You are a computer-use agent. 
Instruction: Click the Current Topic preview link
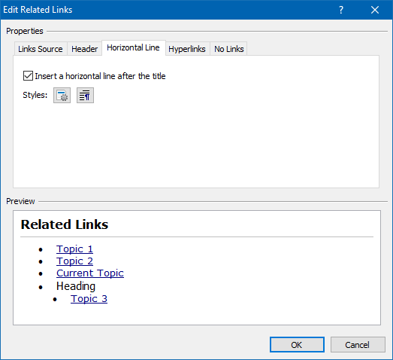(90, 273)
